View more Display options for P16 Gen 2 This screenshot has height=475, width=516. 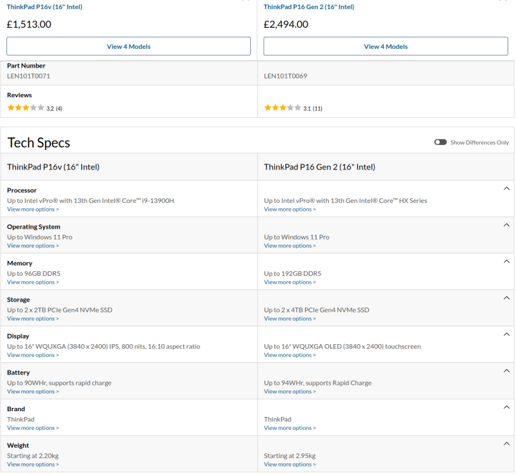pos(290,355)
